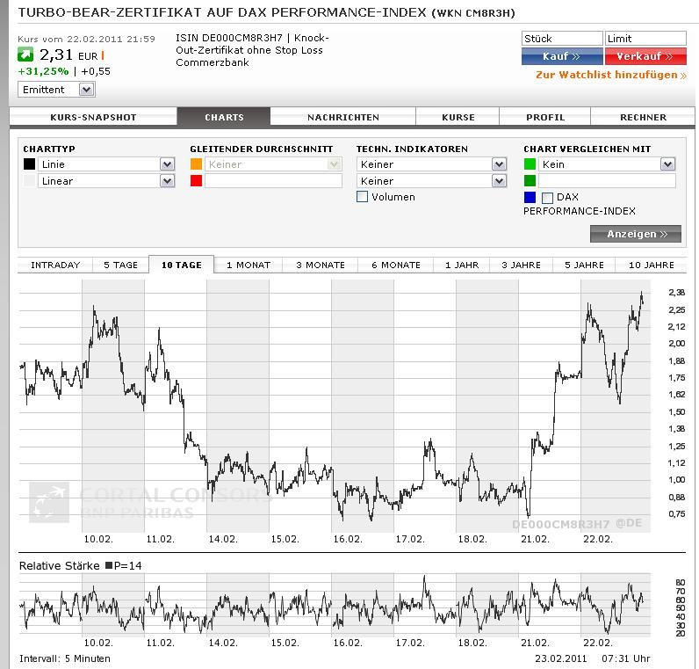699x669 pixels.
Task: Click the +31,25% change value
Action: 43,71
